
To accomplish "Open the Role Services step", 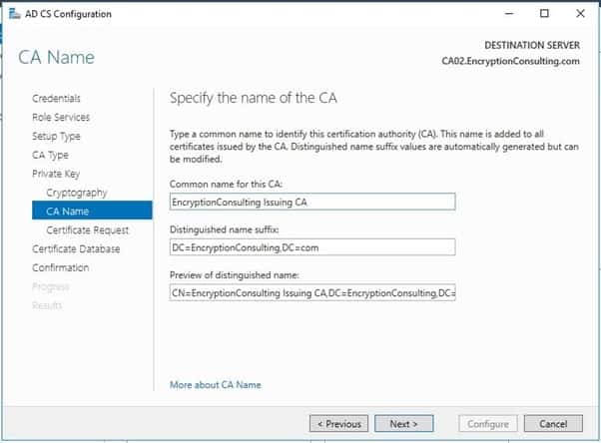I will tap(60, 117).
